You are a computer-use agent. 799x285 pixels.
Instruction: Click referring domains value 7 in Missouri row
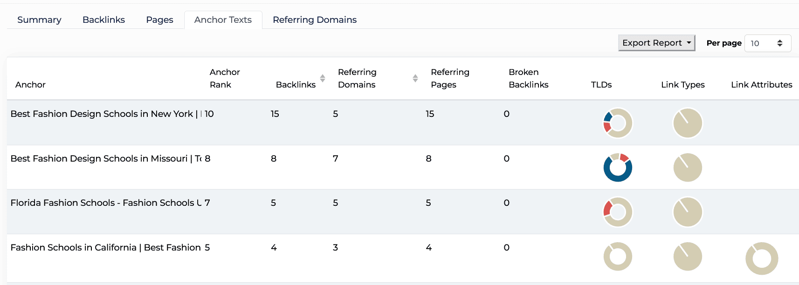(335, 159)
